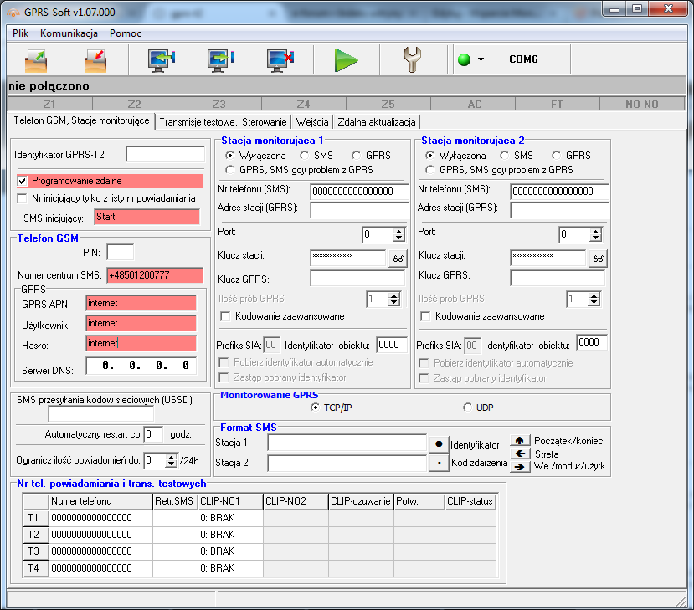Save configuration to a file
Image resolution: width=694 pixels, height=610 pixels.
[93, 59]
